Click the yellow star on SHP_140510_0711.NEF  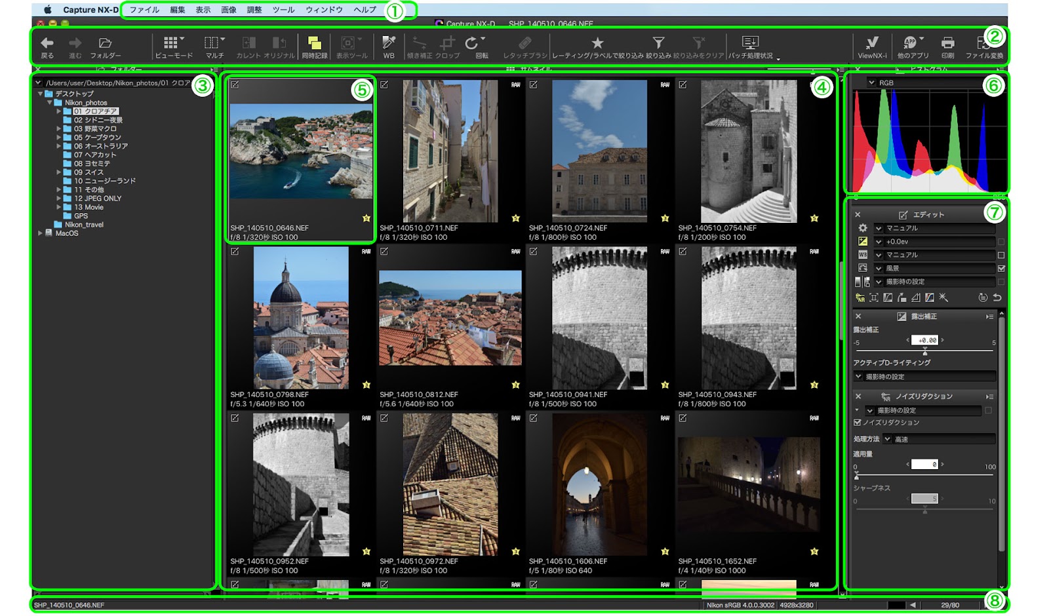tap(515, 218)
